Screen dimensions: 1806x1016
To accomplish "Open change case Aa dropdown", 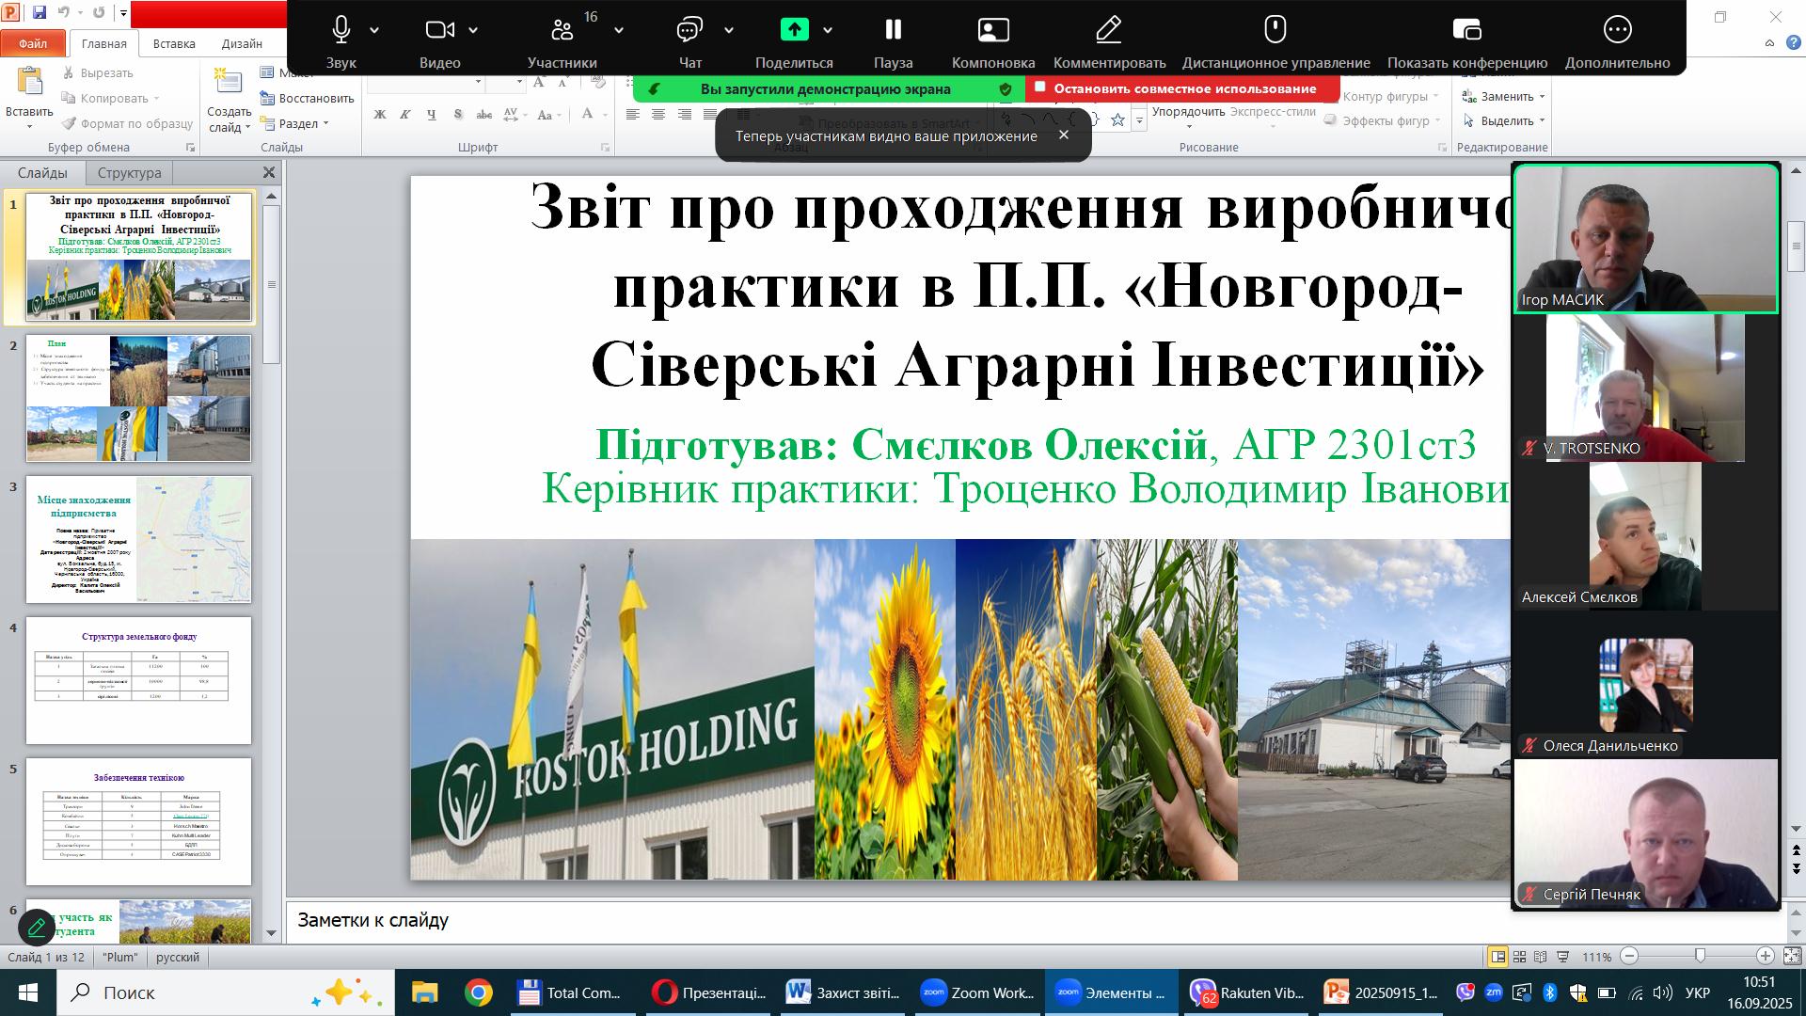I will (547, 115).
